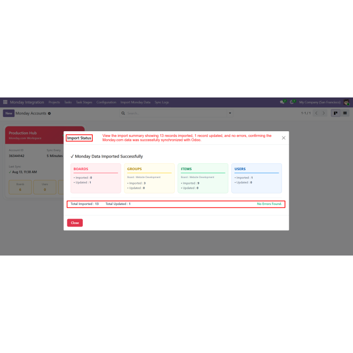Click Account ID value 36344142
The width and height of the screenshot is (353, 353).
pyautogui.click(x=16, y=156)
